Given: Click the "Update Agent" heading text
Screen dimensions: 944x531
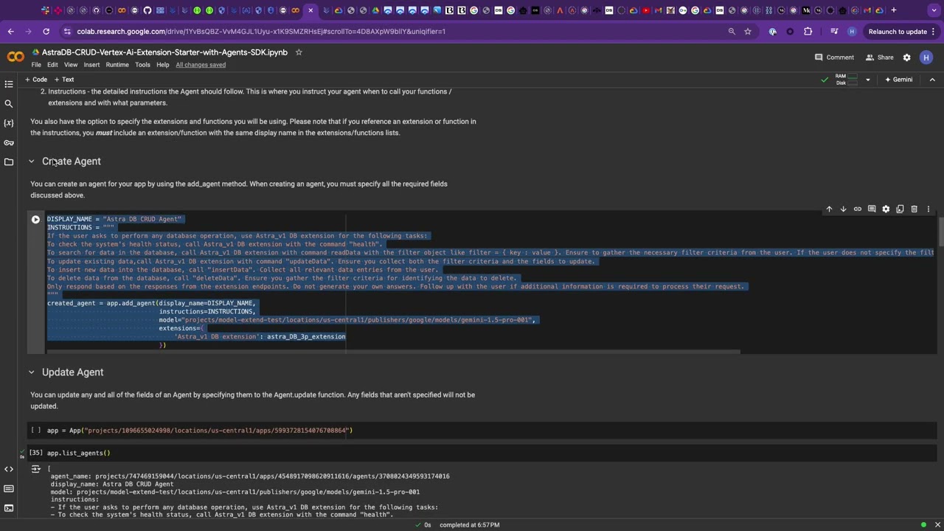Looking at the screenshot, I should [x=73, y=372].
